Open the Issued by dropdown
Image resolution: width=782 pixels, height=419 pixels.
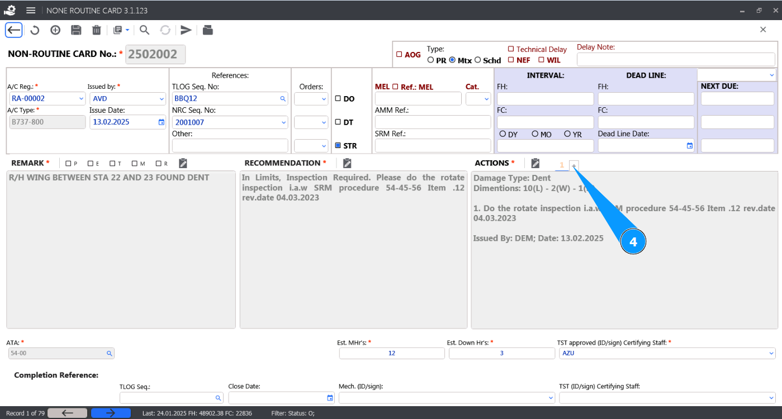click(162, 99)
